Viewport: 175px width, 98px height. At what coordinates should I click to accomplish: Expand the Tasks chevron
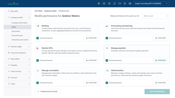pyautogui.click(x=29, y=84)
